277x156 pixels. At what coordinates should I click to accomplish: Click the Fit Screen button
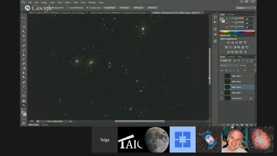click(x=125, y=8)
